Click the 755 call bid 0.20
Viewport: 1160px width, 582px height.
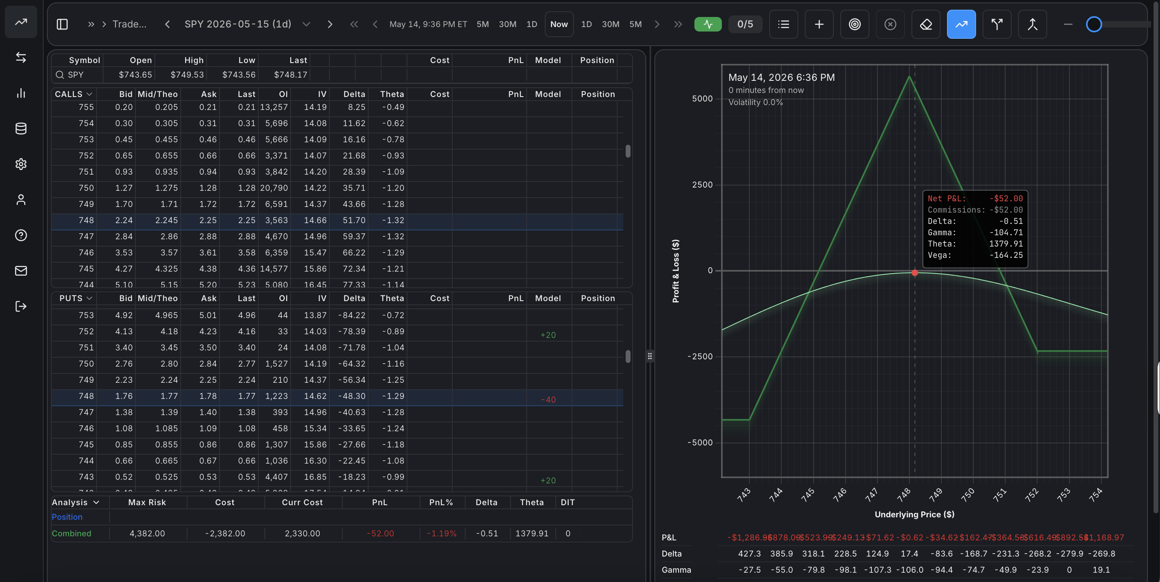coord(124,107)
